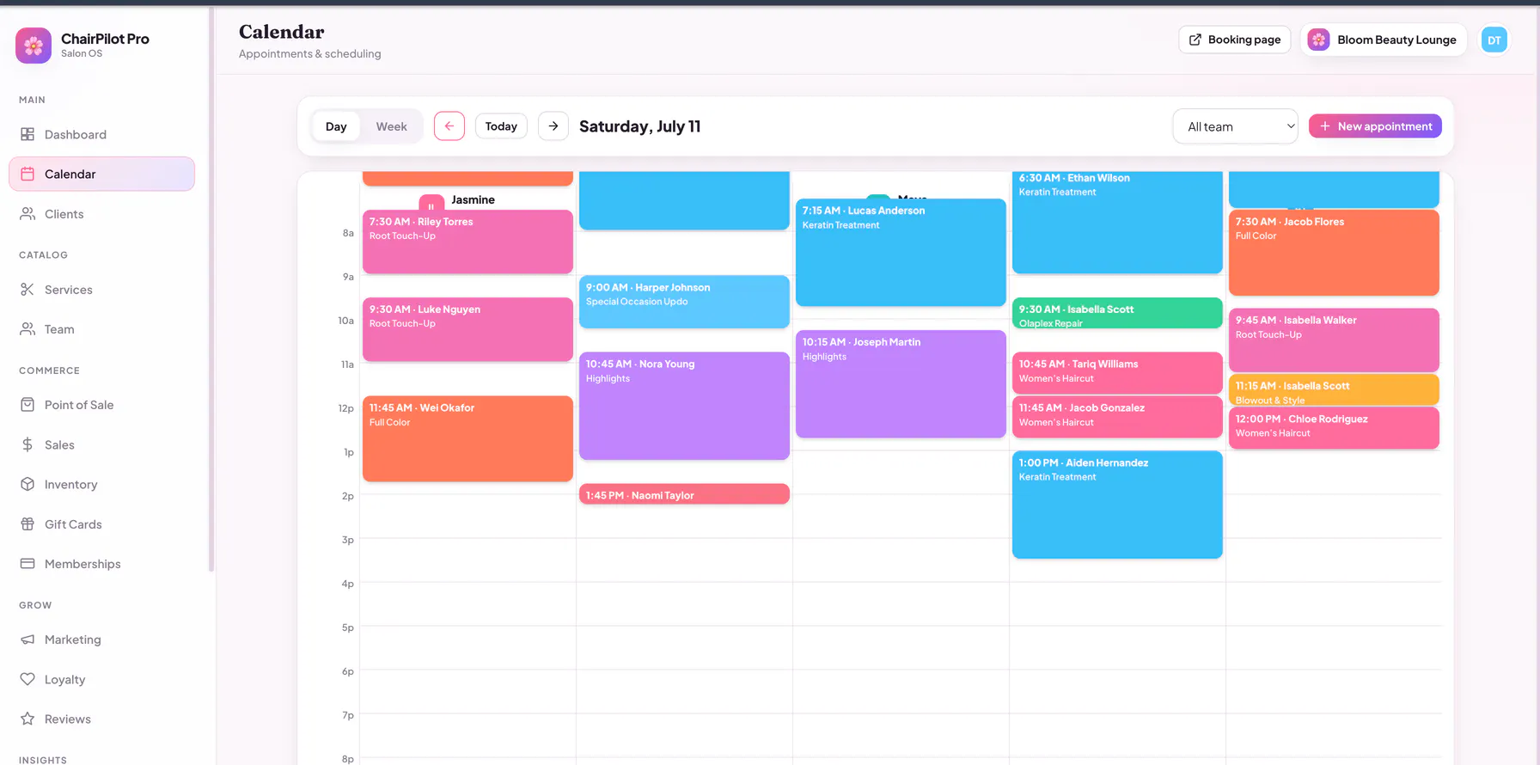
Task: Click the Today button
Action: click(x=501, y=126)
